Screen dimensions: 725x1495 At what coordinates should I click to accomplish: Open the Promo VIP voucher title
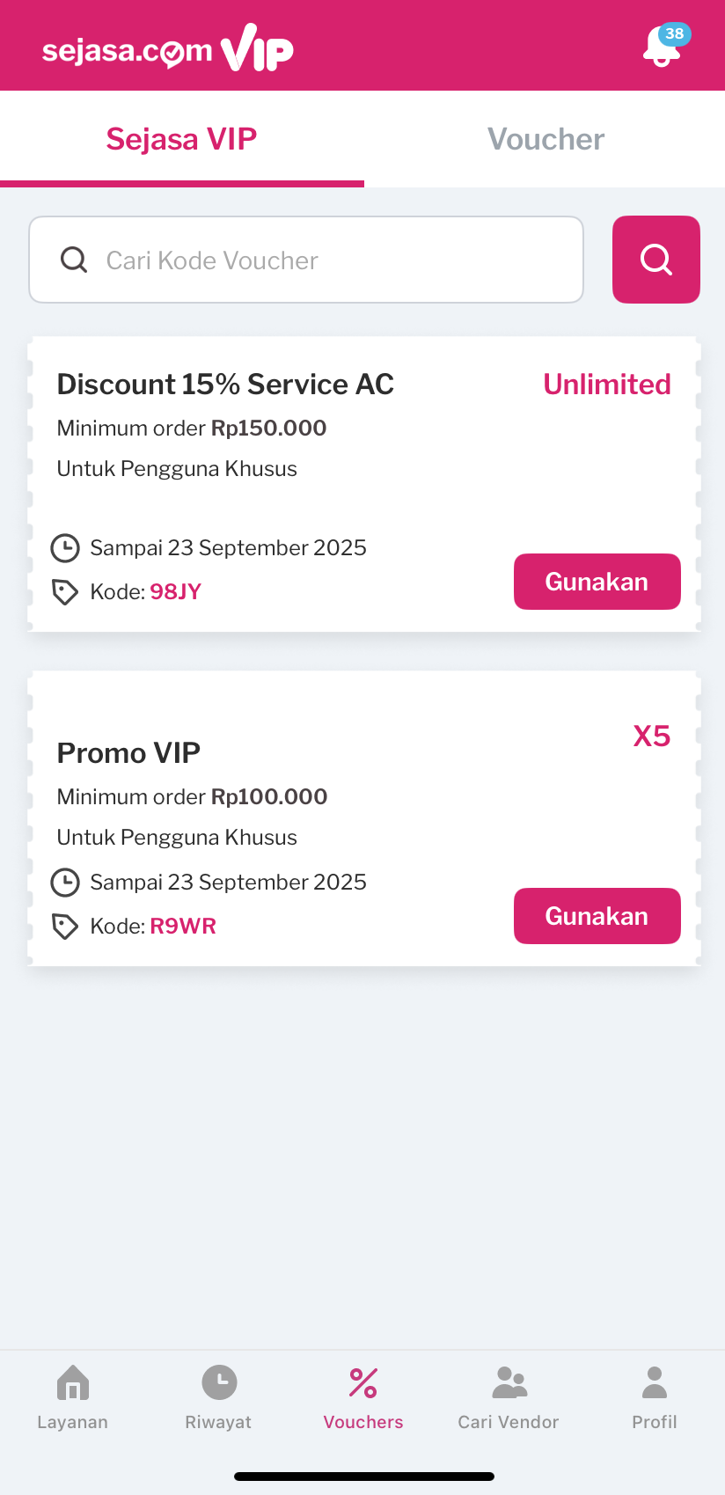click(128, 753)
